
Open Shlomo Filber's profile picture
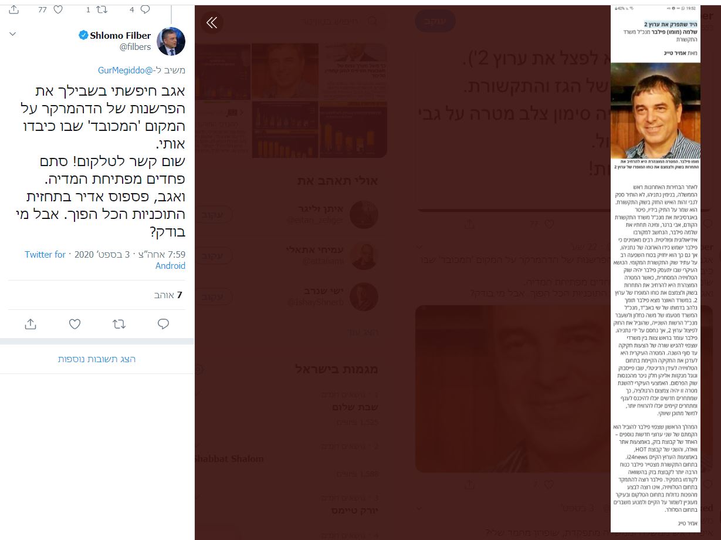pos(171,41)
